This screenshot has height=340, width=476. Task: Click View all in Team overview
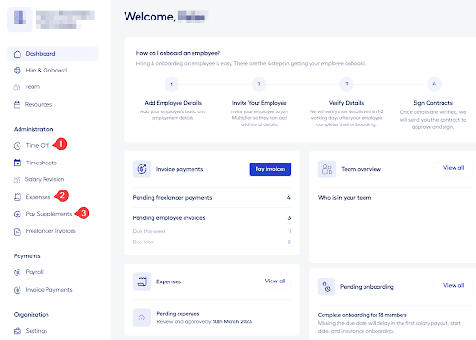(454, 168)
